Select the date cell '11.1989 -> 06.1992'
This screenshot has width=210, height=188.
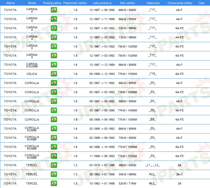102,156
